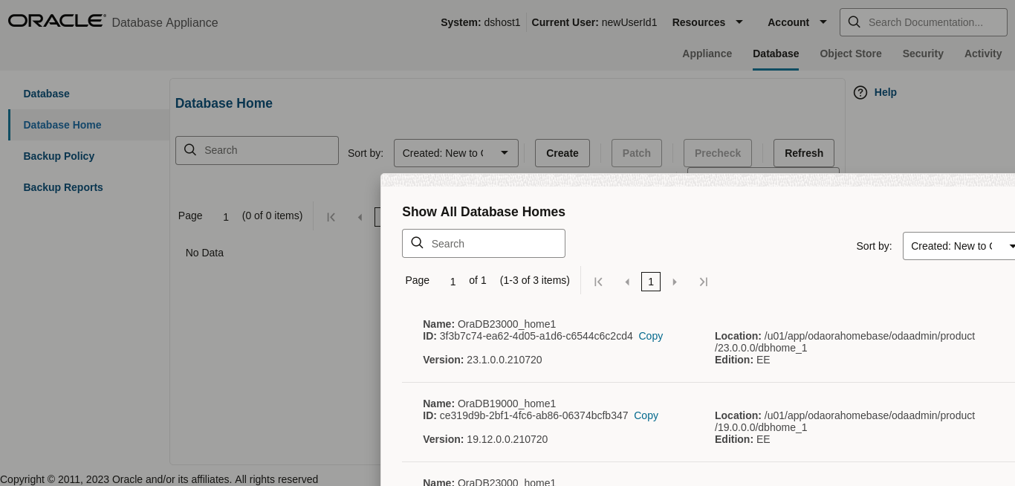Switch to the Object Store tab
The width and height of the screenshot is (1015, 486).
[851, 54]
